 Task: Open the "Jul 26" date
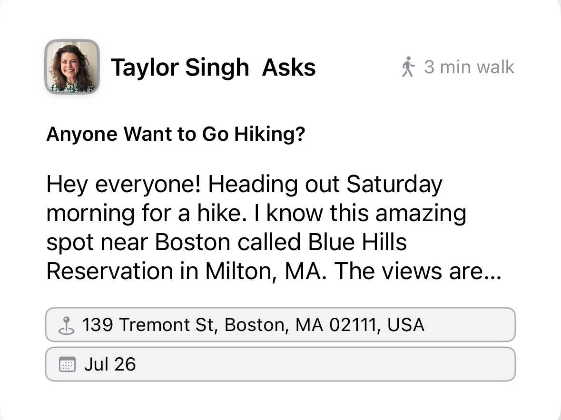(110, 365)
